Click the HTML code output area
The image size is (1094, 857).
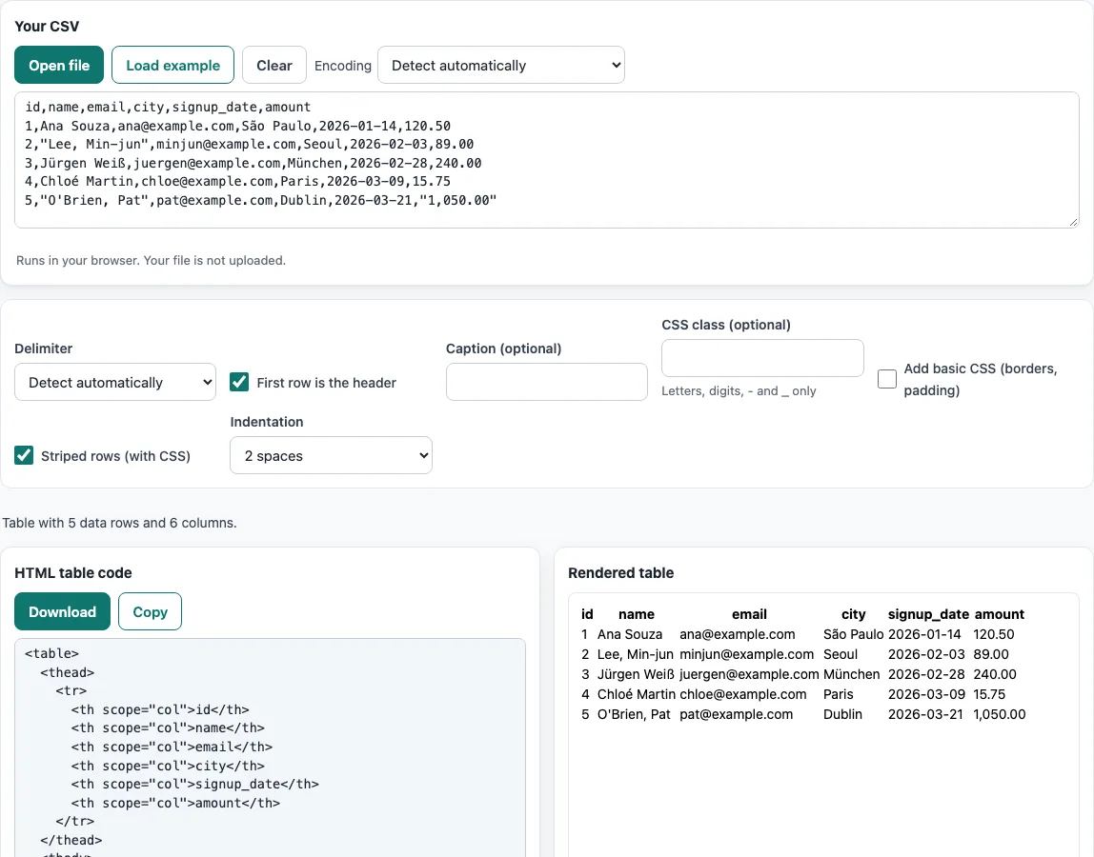click(270, 747)
